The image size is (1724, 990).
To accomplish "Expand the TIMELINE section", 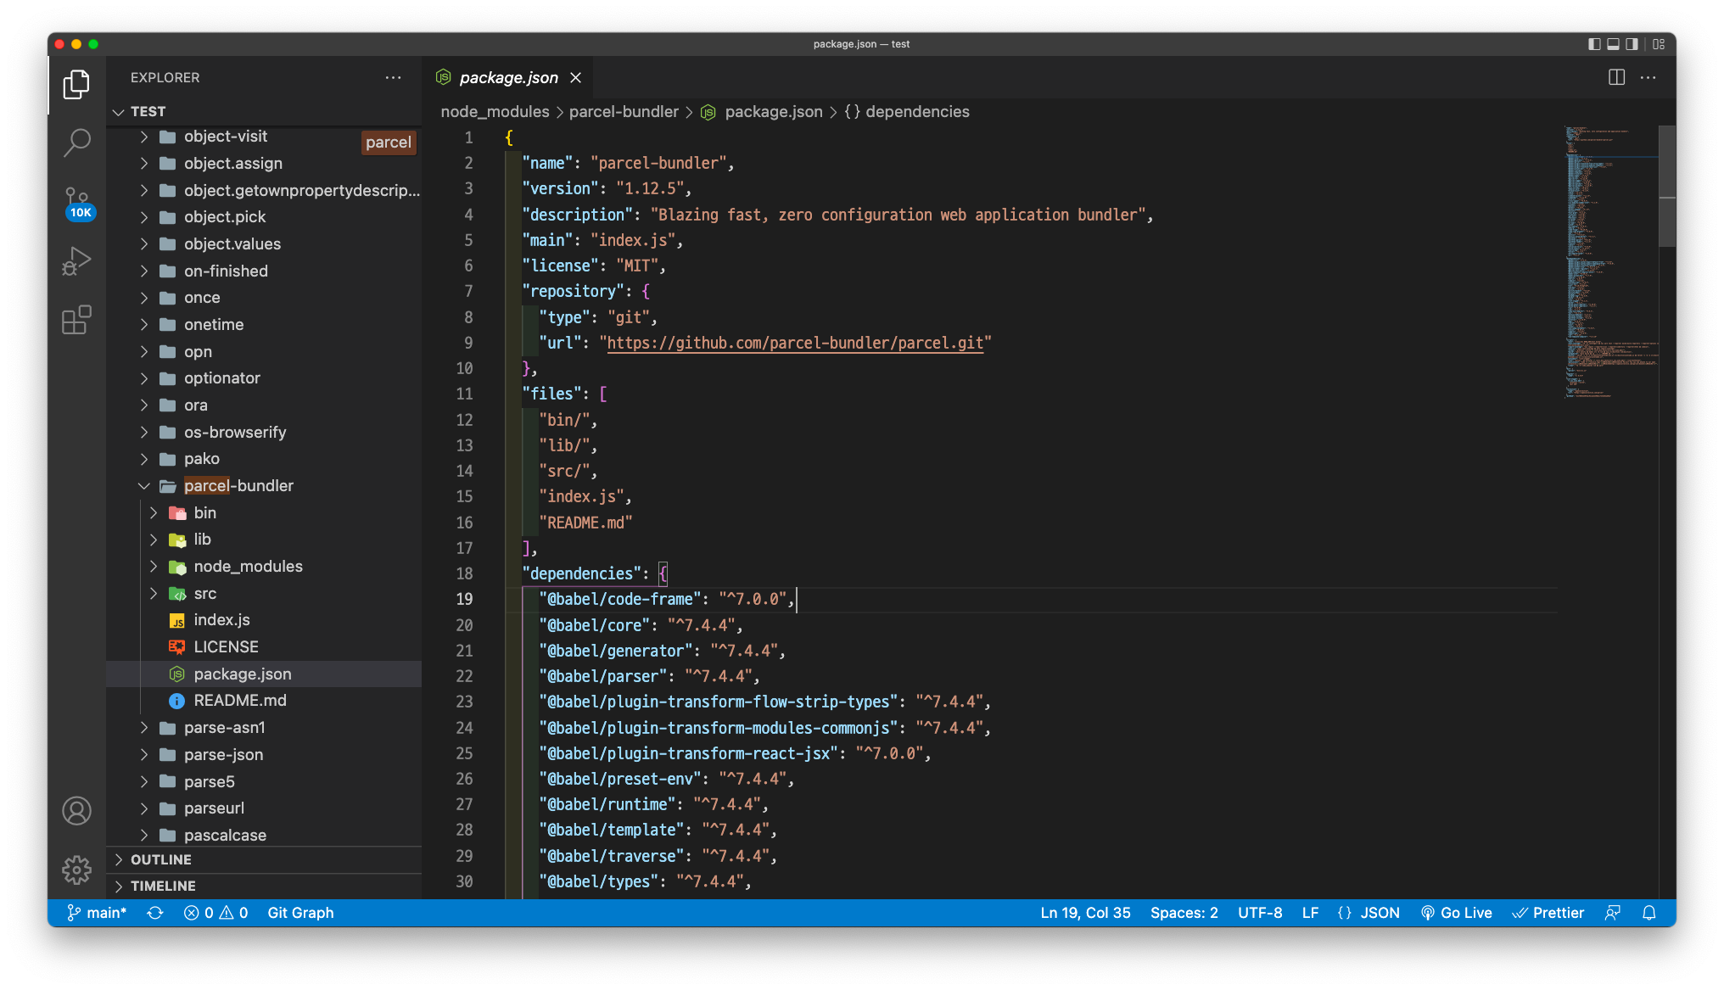I will (x=163, y=886).
